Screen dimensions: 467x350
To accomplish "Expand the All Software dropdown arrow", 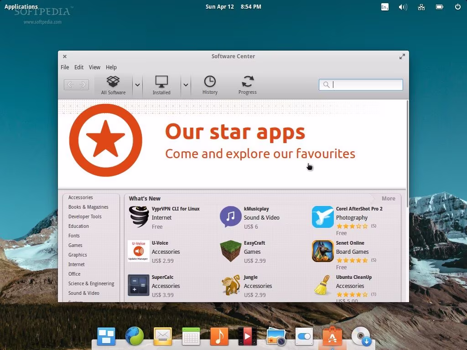I will click(x=137, y=85).
